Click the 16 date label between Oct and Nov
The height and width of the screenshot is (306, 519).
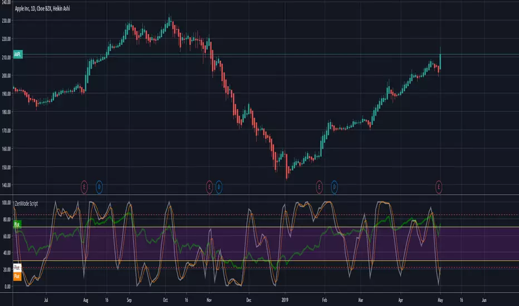coord(187,300)
